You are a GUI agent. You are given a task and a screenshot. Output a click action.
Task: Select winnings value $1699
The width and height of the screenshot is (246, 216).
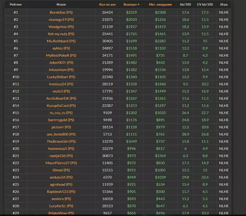pyautogui.click(x=131, y=41)
